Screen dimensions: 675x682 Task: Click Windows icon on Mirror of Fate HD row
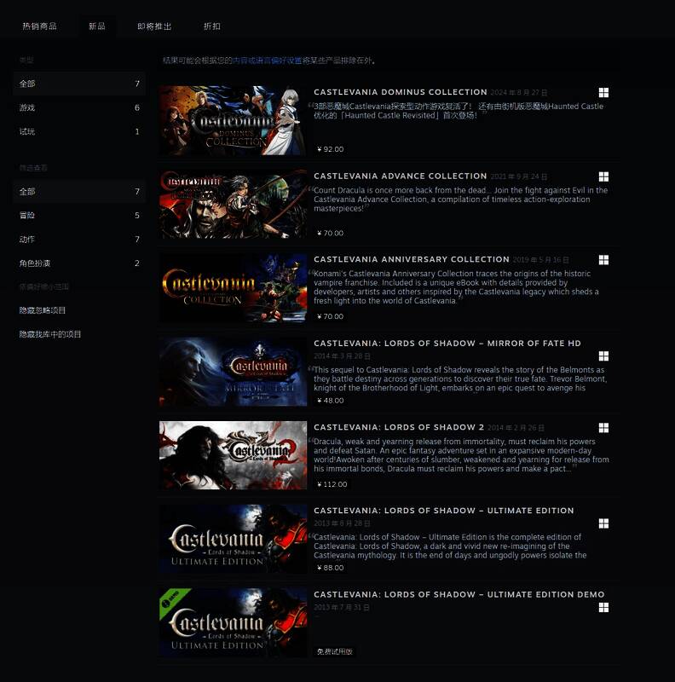603,356
